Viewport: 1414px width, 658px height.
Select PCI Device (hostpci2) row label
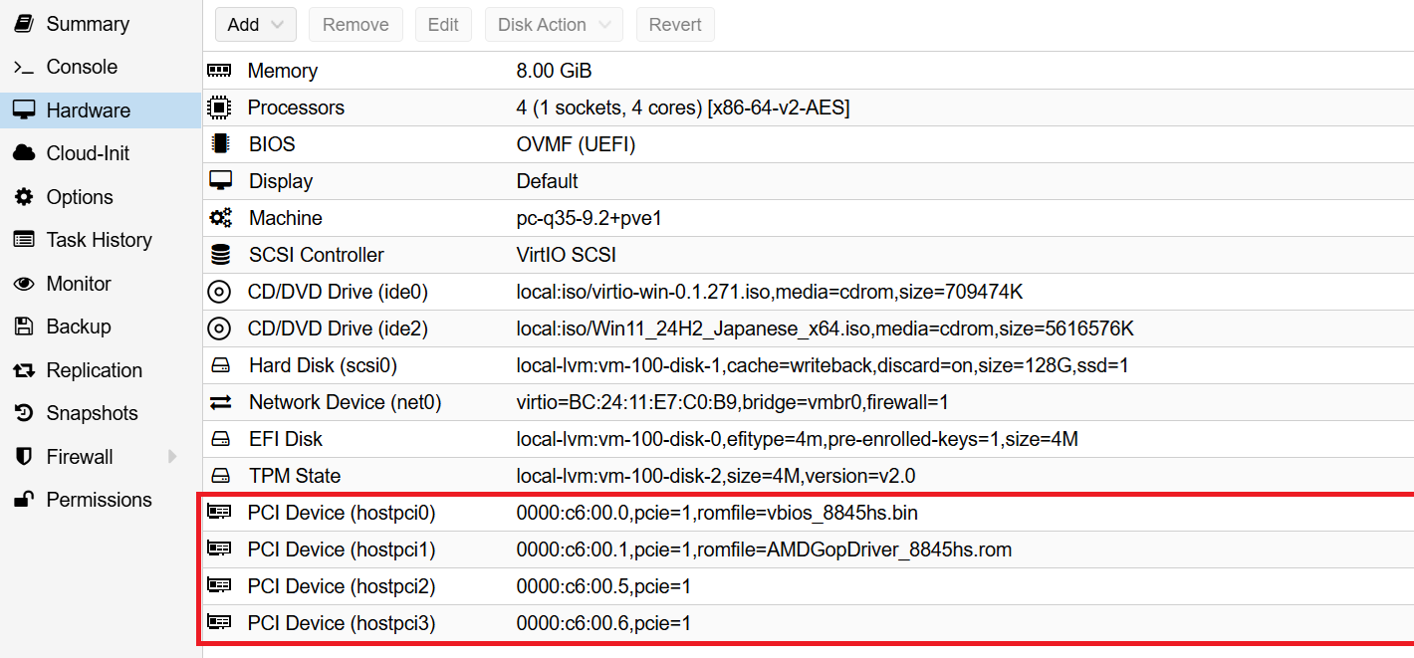coord(342,586)
